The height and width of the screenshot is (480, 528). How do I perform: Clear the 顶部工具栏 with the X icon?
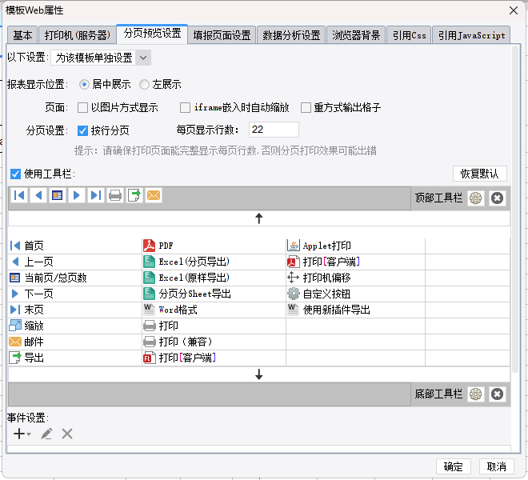click(x=497, y=198)
